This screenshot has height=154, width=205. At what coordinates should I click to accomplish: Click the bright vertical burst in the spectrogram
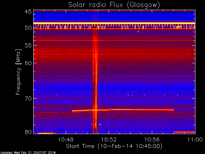coord(95,72)
